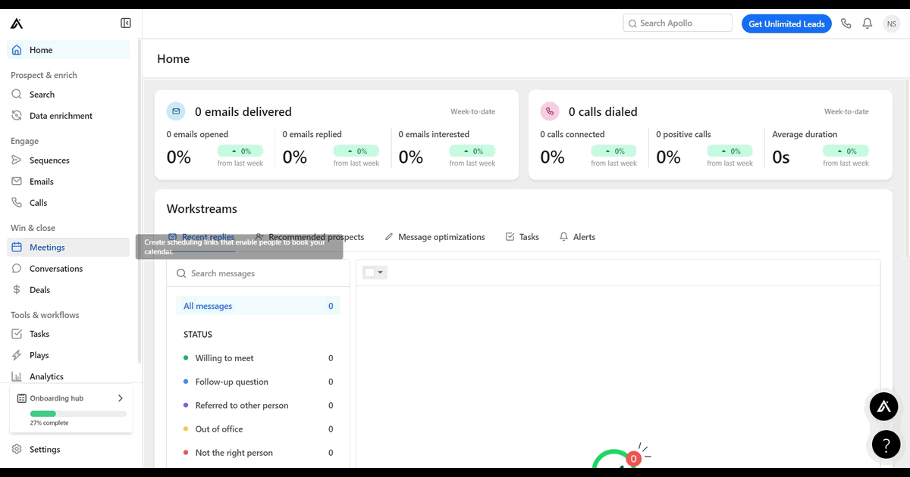This screenshot has width=910, height=477.
Task: Click the calls dialed phone icon
Action: coord(549,111)
